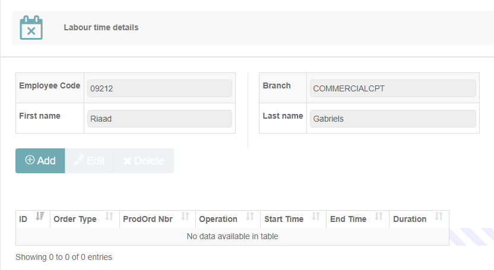Sort table by ID column arrows
The width and height of the screenshot is (494, 270).
pos(40,217)
